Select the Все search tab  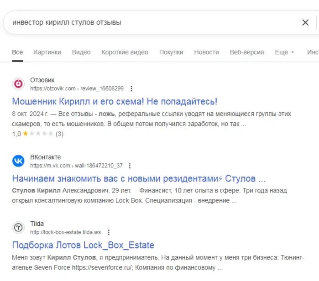17,52
